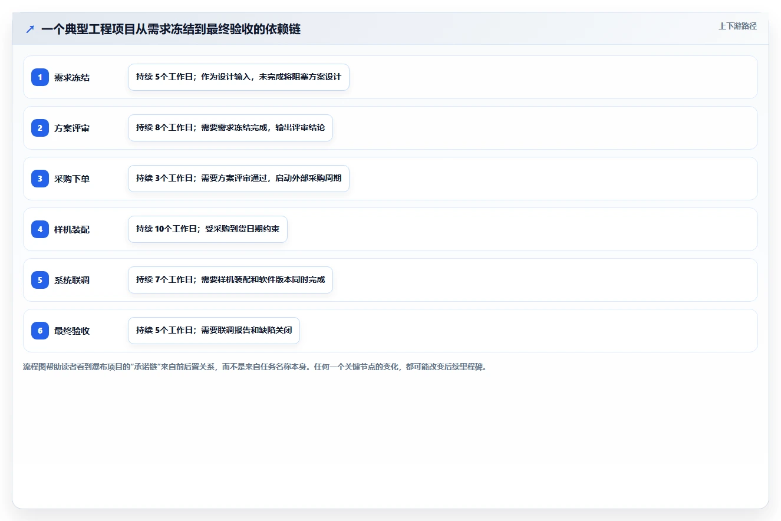Select step number 2 badge
This screenshot has height=521, width=781.
tap(40, 128)
